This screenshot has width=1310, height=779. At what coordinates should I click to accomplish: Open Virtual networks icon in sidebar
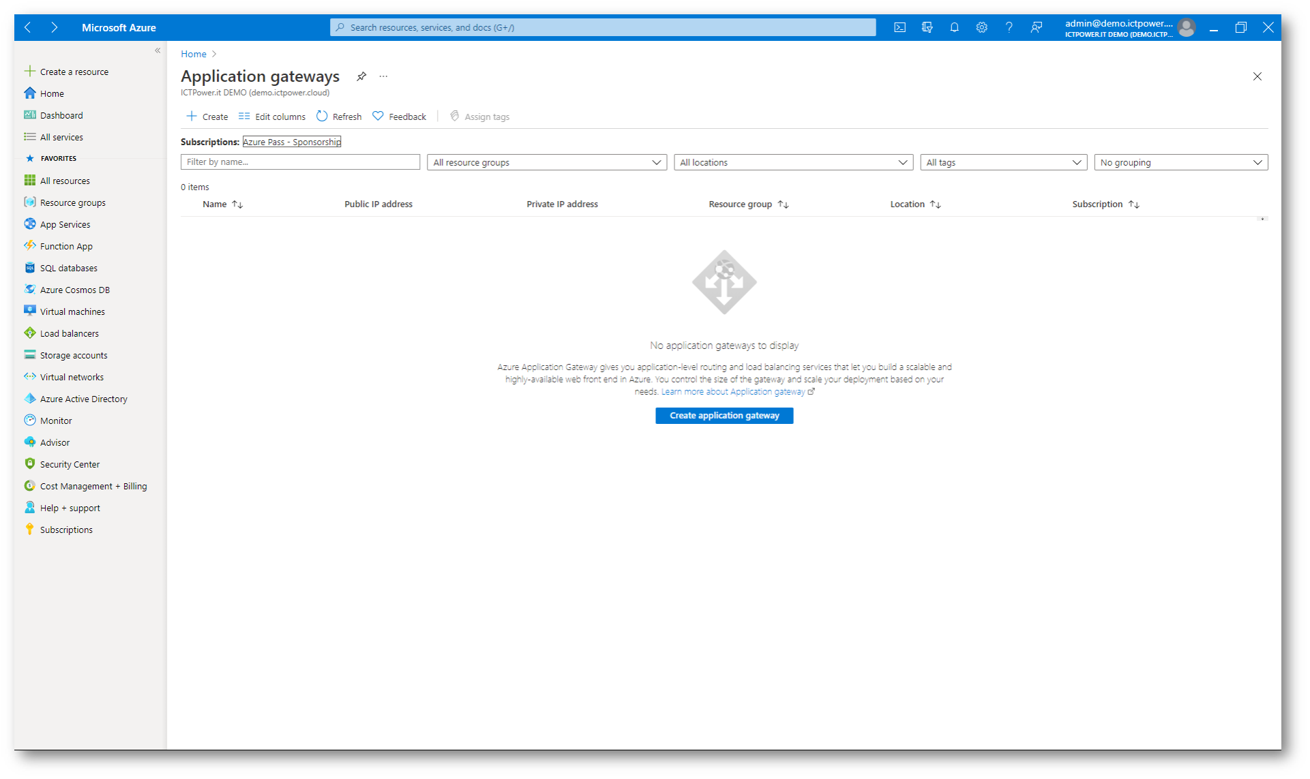pyautogui.click(x=30, y=377)
